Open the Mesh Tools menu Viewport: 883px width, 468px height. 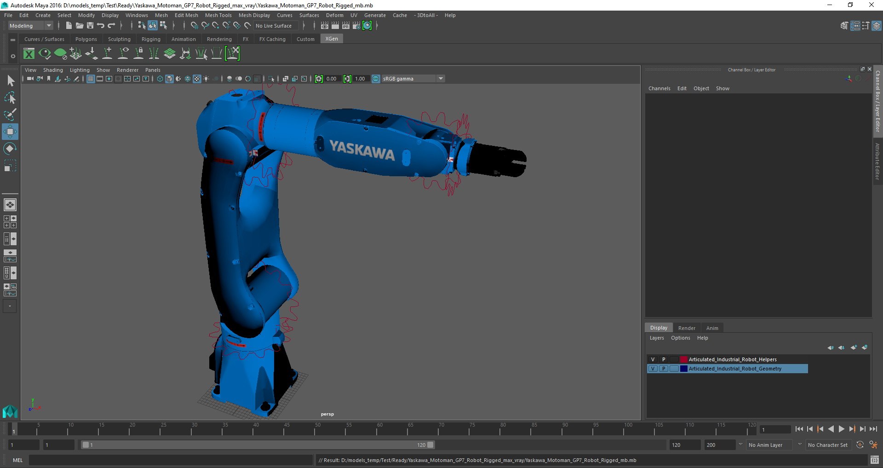coord(218,15)
